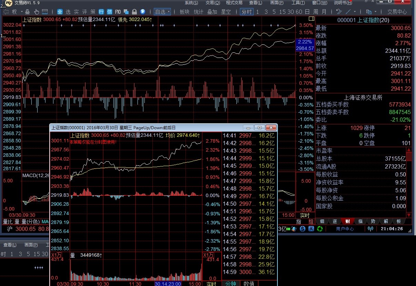The height and width of the screenshot is (286, 416).
Task: Open the blue 信 information icon
Action: [109, 12]
